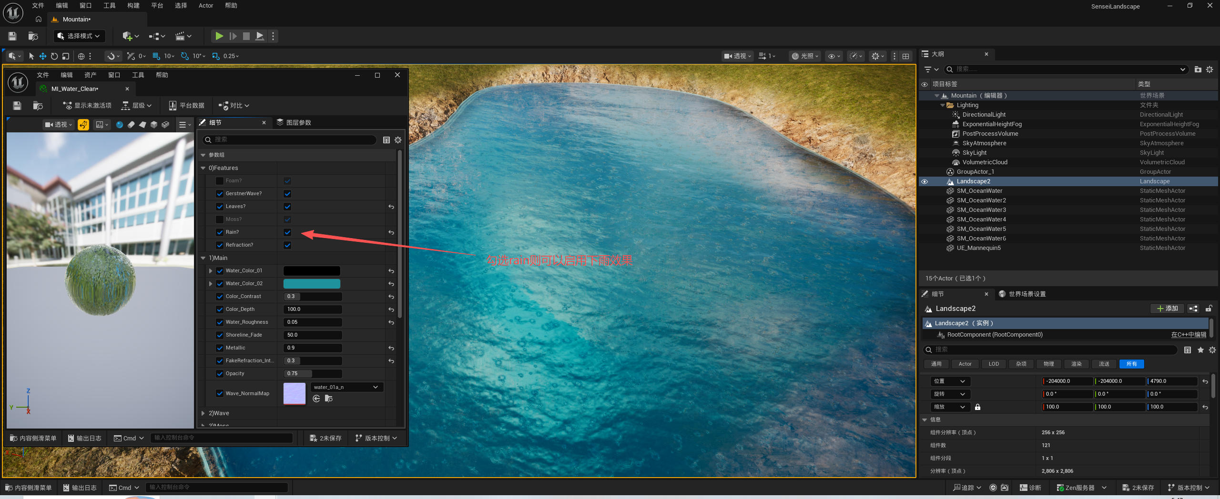Open the 选择模式 dropdown
This screenshot has width=1220, height=499.
[79, 36]
